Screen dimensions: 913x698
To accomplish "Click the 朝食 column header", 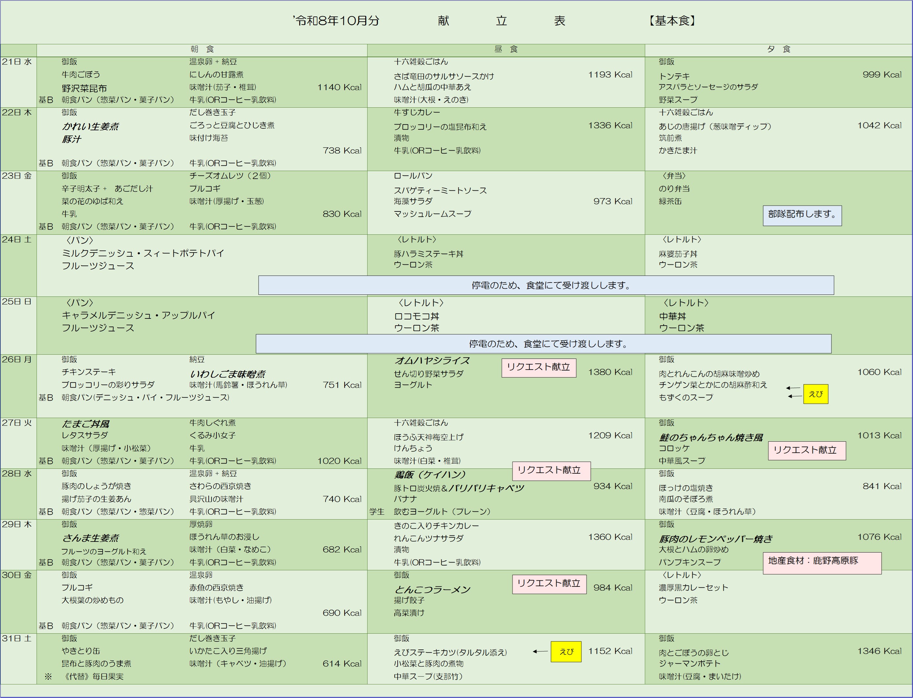I will click(x=202, y=49).
